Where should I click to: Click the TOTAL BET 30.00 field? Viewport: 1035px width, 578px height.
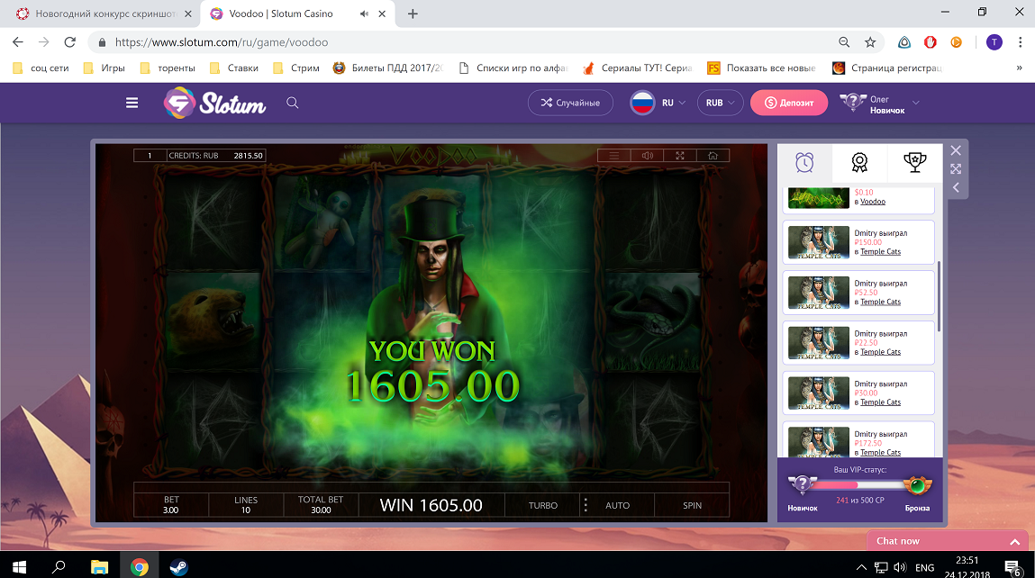pos(321,505)
